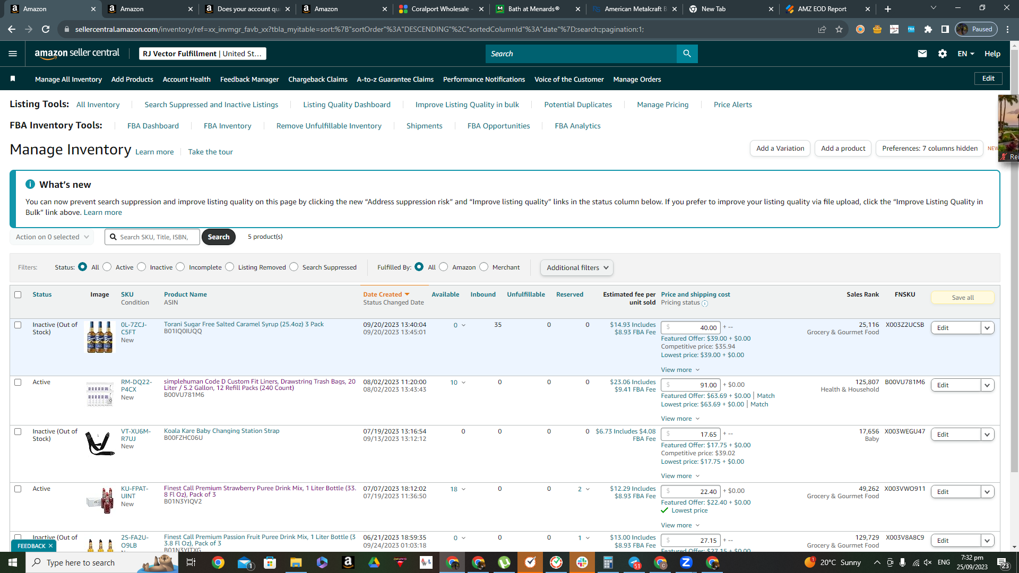The image size is (1019, 573).
Task: Open the Listing Quality Dashboard link
Action: pyautogui.click(x=347, y=105)
